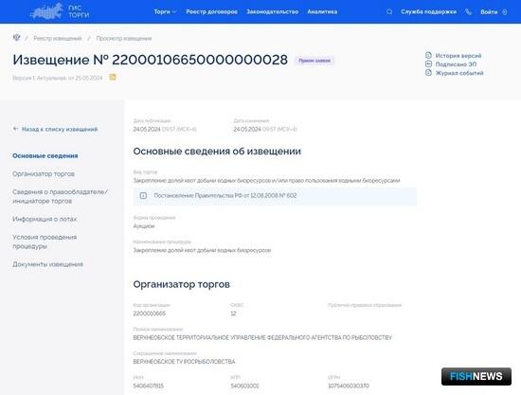
Task: Go back via Назад к списку извещений
Action: [60, 129]
